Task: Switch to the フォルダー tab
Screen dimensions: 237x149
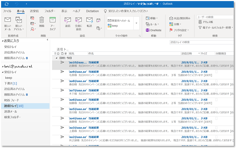Action: tap(50, 11)
